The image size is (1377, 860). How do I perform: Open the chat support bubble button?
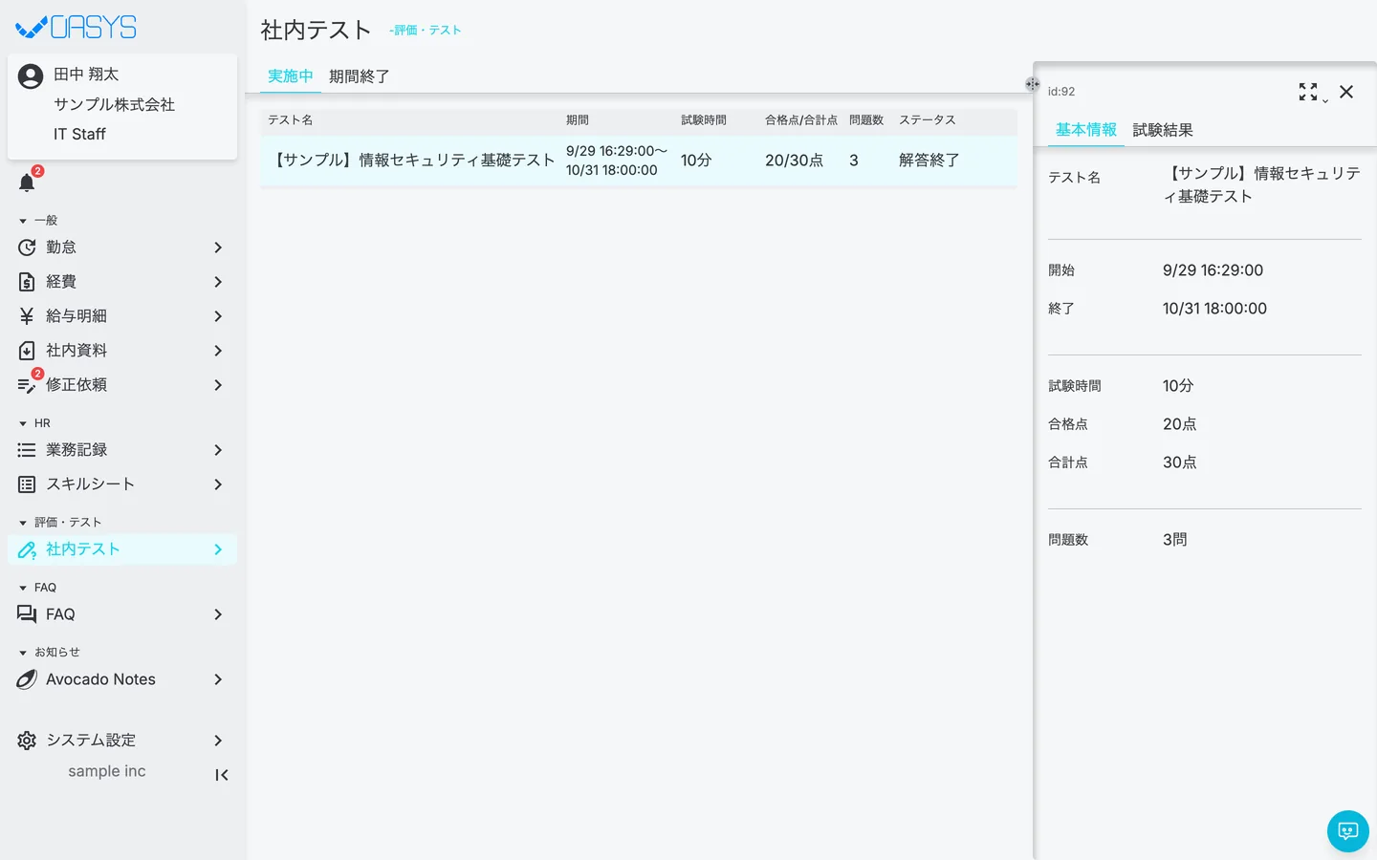(x=1348, y=831)
